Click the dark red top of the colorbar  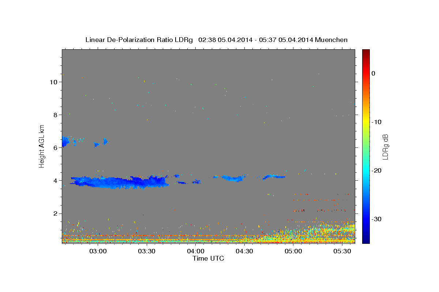pos(366,53)
